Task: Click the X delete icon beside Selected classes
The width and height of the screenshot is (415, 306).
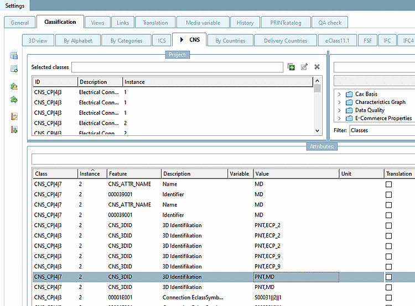Action: click(x=317, y=67)
